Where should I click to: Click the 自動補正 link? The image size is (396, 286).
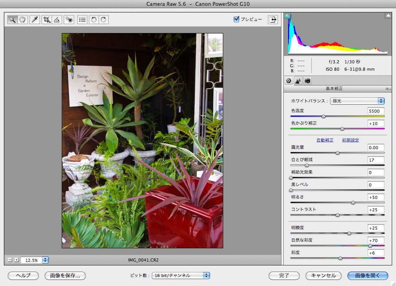[x=325, y=140]
